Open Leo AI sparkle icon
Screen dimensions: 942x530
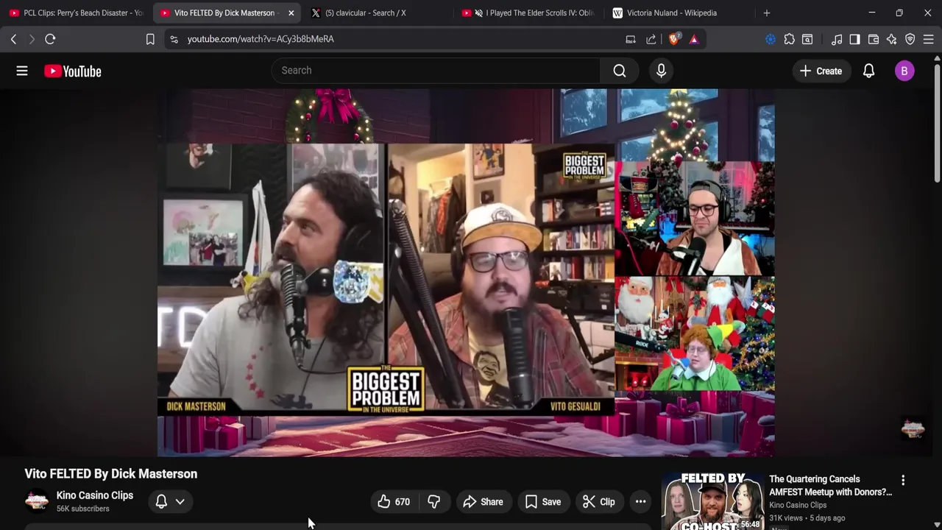coord(892,39)
